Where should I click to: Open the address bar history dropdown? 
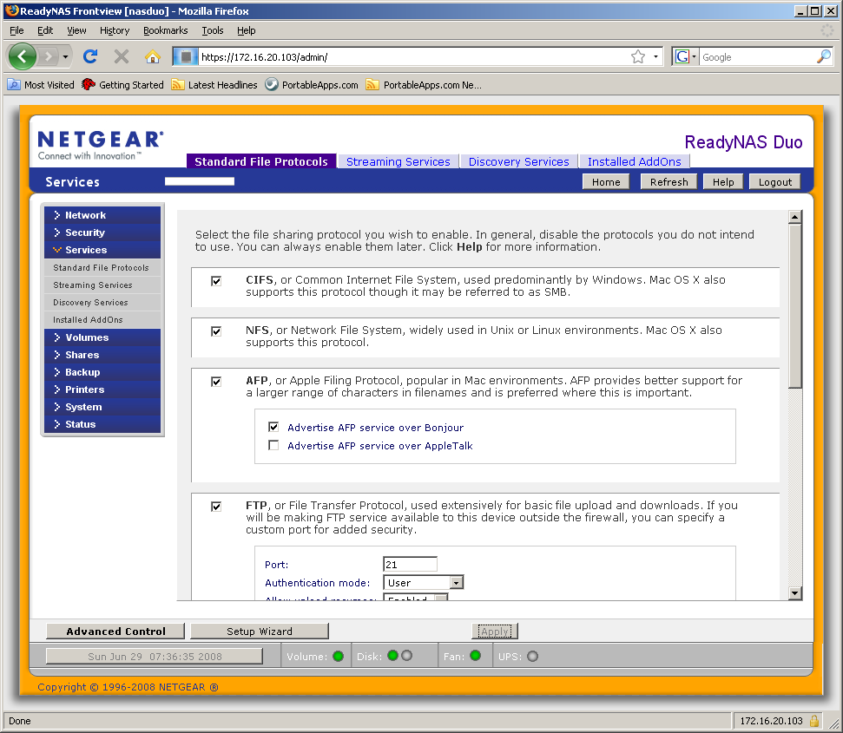click(655, 56)
